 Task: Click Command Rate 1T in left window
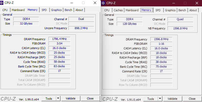click(x=60, y=71)
